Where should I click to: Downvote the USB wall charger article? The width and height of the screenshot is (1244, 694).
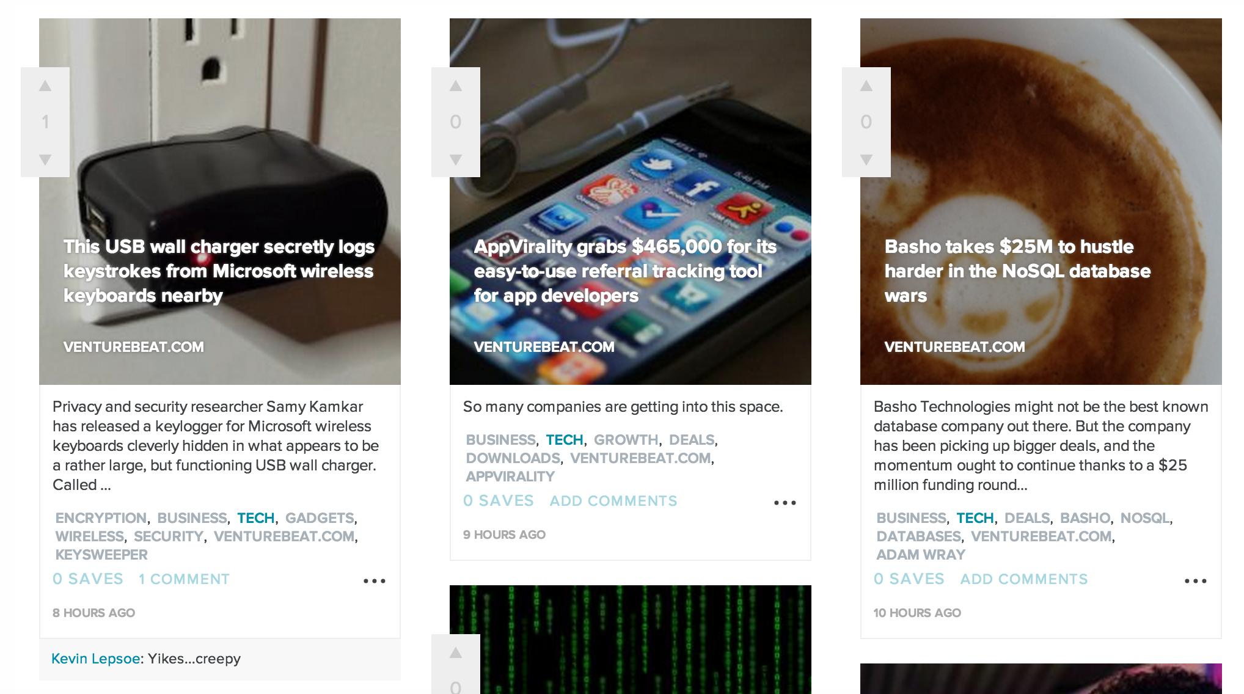click(x=45, y=160)
